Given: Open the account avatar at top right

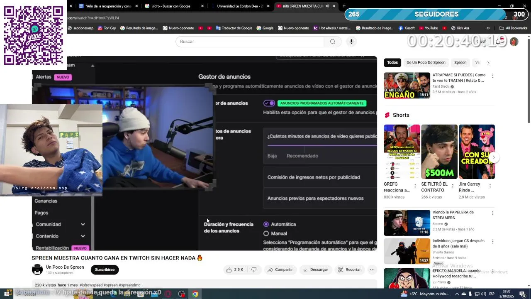Looking at the screenshot, I should [x=514, y=42].
